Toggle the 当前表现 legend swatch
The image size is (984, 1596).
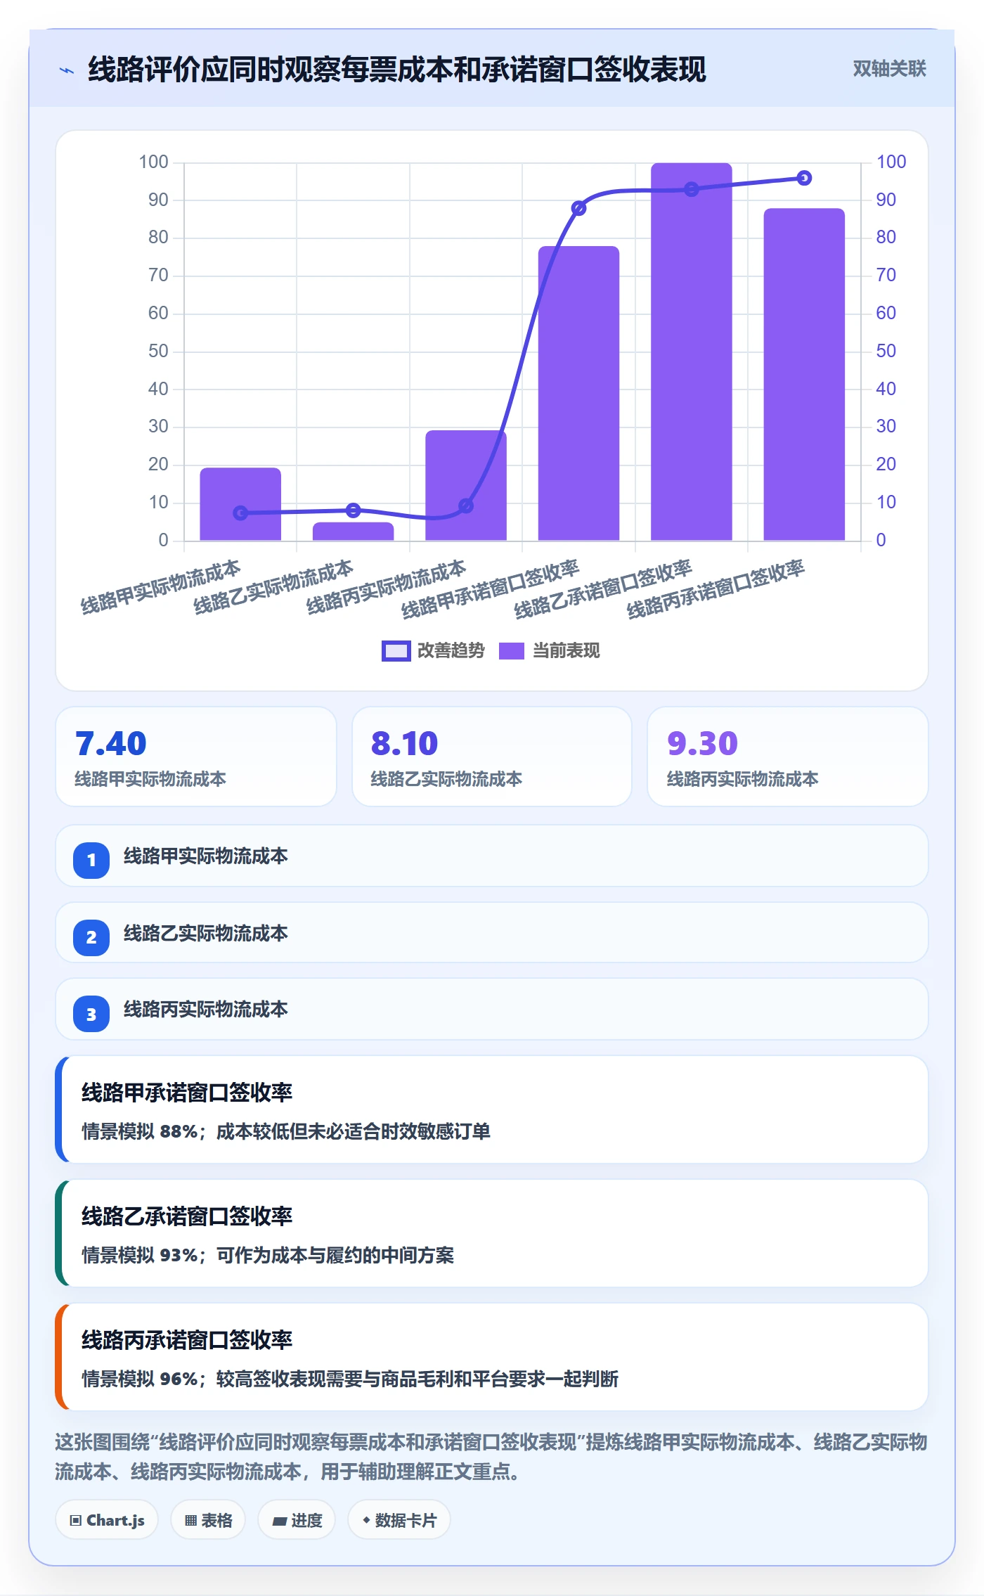[x=512, y=651]
